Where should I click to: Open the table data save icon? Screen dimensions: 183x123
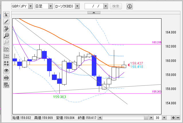coord(6,85)
